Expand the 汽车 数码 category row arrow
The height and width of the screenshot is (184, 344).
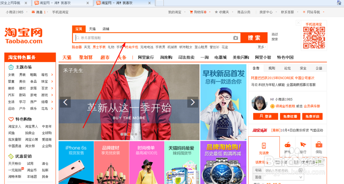point(52,95)
